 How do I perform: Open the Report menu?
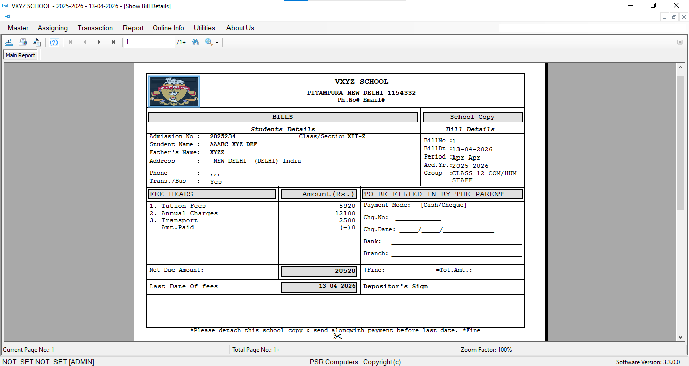click(133, 28)
